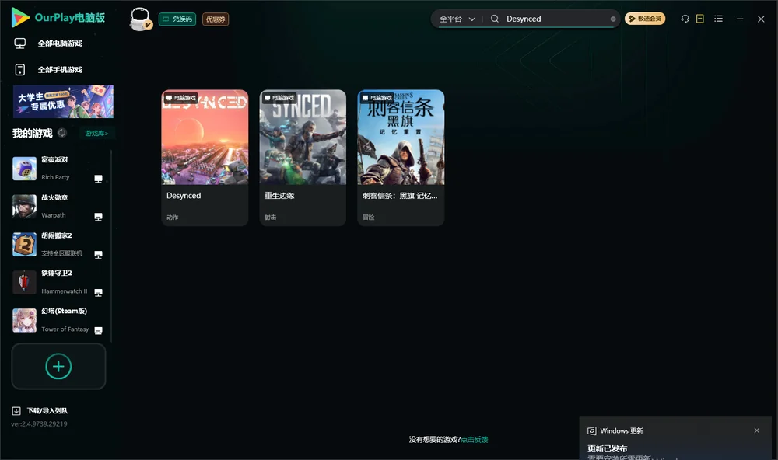
Task: Click the OurPlay logo icon
Action: (20, 17)
